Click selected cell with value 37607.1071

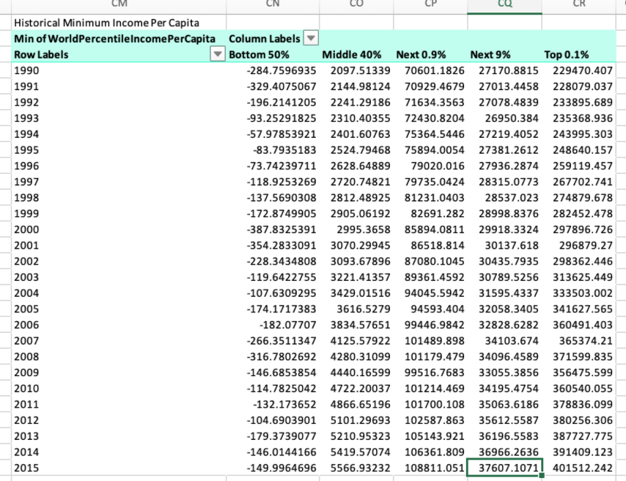click(504, 467)
